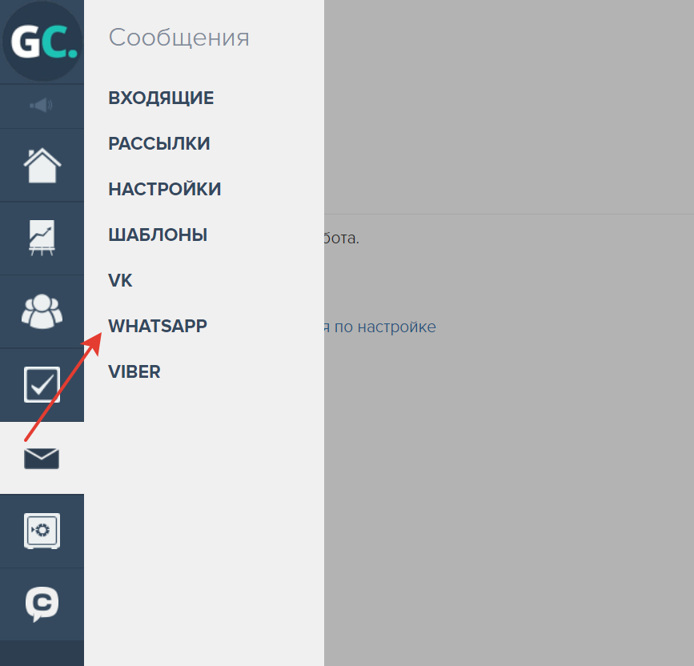This screenshot has height=666, width=694.
Task: Open the VK menu item
Action: point(120,280)
